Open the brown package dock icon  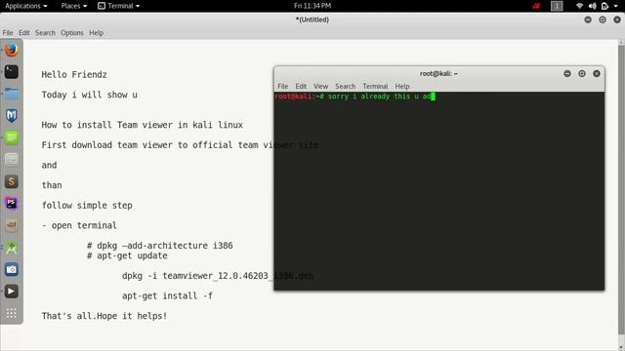(x=11, y=225)
